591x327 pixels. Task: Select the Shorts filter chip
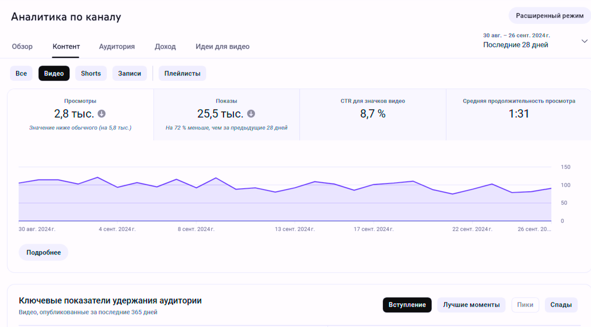point(91,73)
